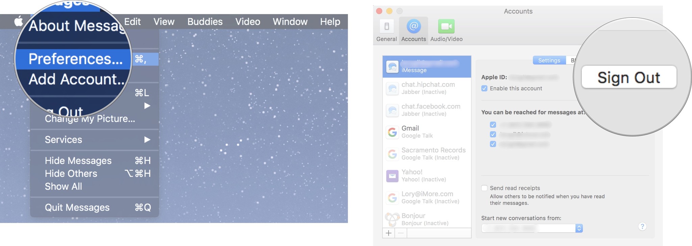Choose Show All menu item
692x246 pixels.
pos(95,186)
